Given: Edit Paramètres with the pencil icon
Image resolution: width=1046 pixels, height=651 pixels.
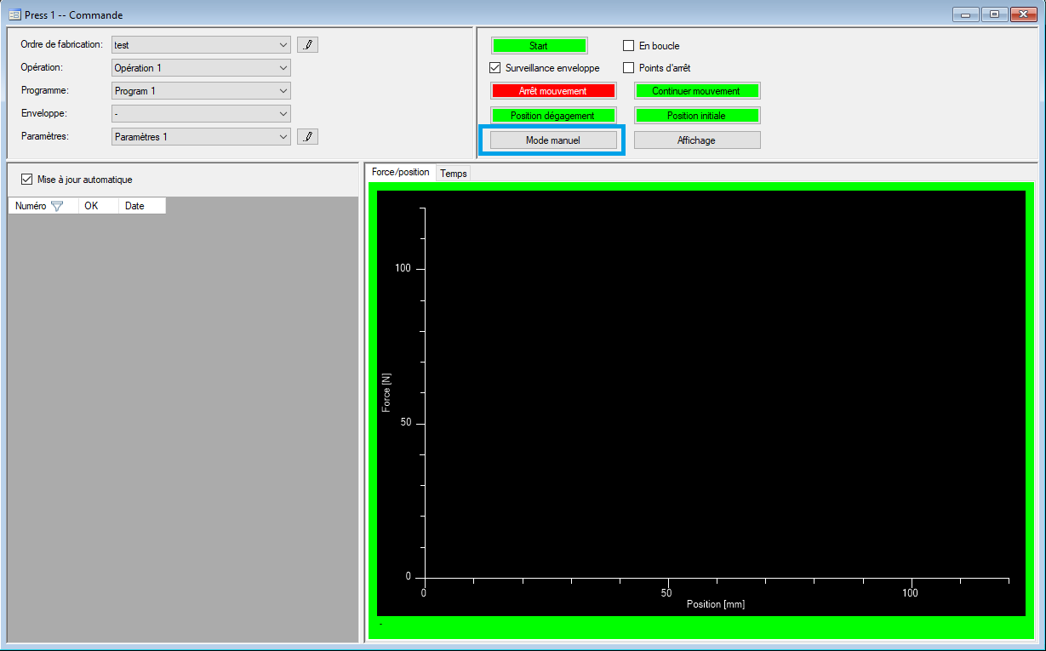Looking at the screenshot, I should click(x=307, y=136).
